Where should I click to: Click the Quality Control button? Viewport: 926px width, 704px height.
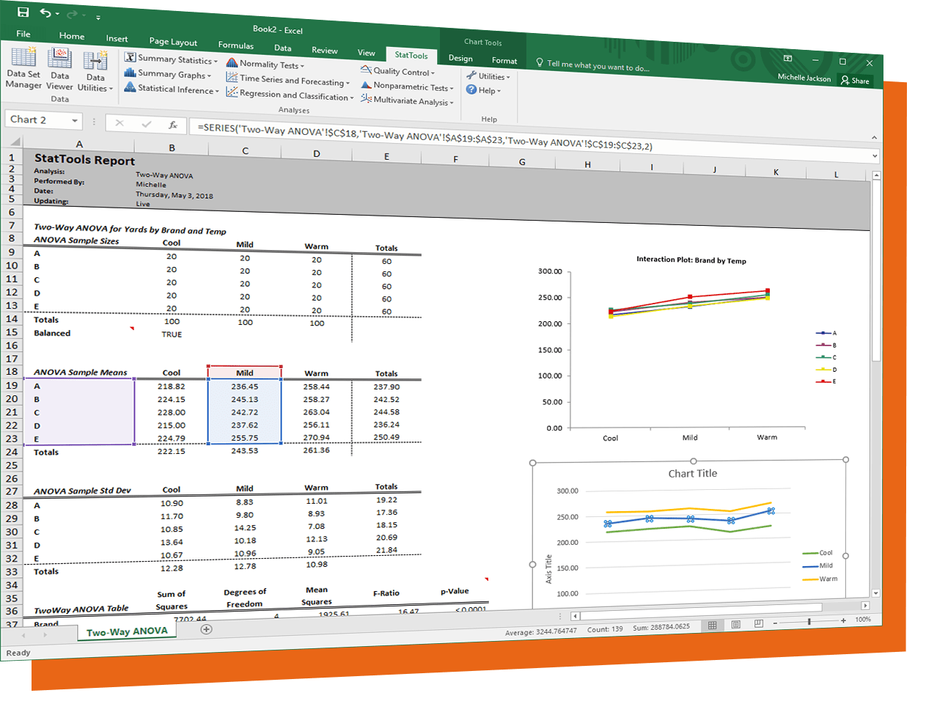click(x=397, y=71)
